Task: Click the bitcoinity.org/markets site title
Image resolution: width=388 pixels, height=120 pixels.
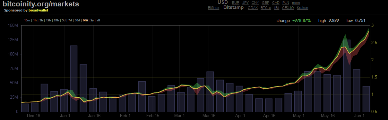Action: tap(41, 4)
